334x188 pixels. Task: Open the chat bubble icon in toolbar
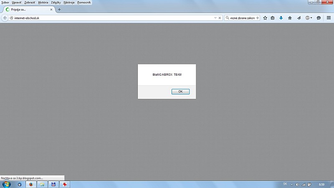[319, 18]
